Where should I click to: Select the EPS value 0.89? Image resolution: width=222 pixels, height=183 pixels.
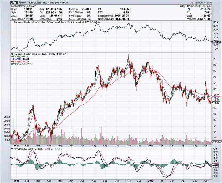126,12
